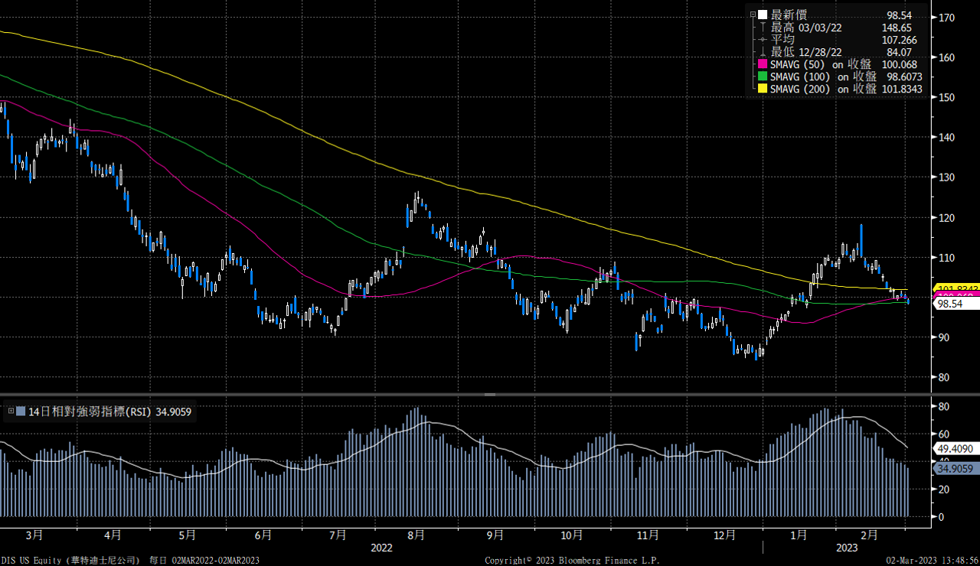Click the 98.54 last price axis label
The width and height of the screenshot is (980, 566).
[x=949, y=304]
